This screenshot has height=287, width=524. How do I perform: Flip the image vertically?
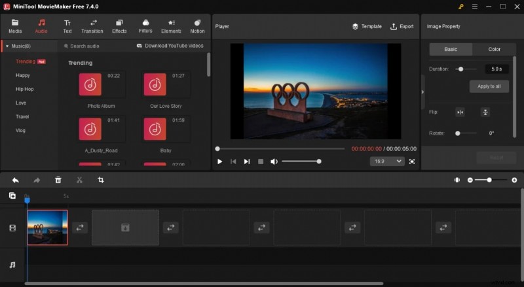point(485,112)
